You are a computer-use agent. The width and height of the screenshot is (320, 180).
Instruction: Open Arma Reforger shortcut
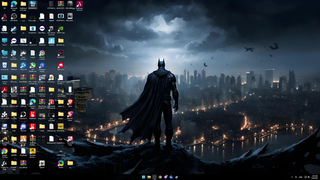tap(23, 55)
